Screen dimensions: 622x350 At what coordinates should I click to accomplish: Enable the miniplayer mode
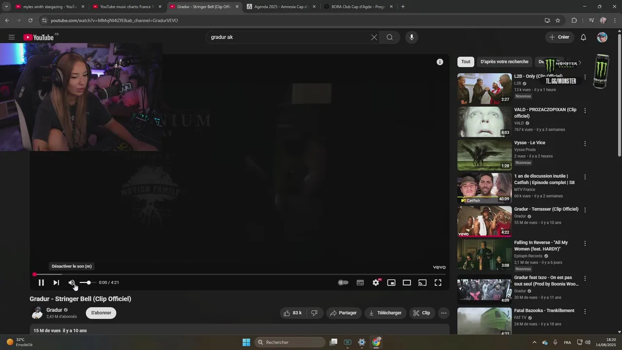[391, 282]
